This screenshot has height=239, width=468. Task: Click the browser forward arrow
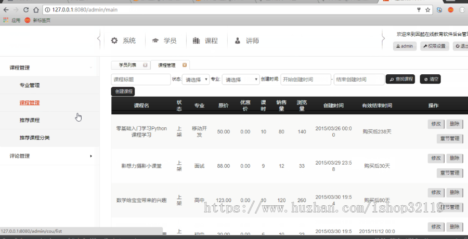point(16,10)
